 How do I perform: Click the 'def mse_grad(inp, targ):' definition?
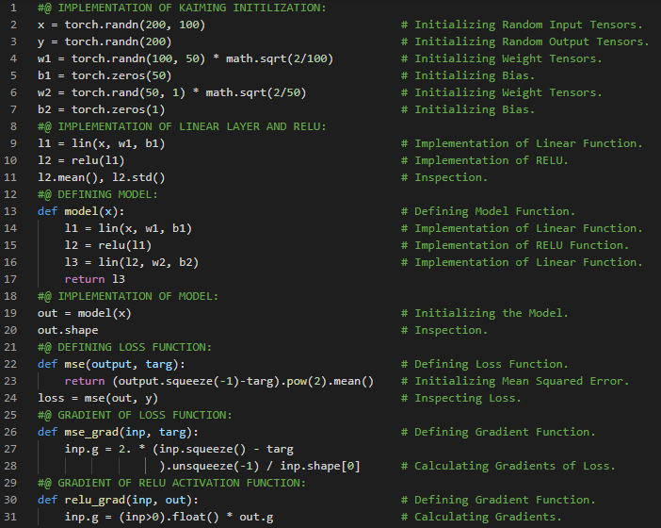click(118, 432)
